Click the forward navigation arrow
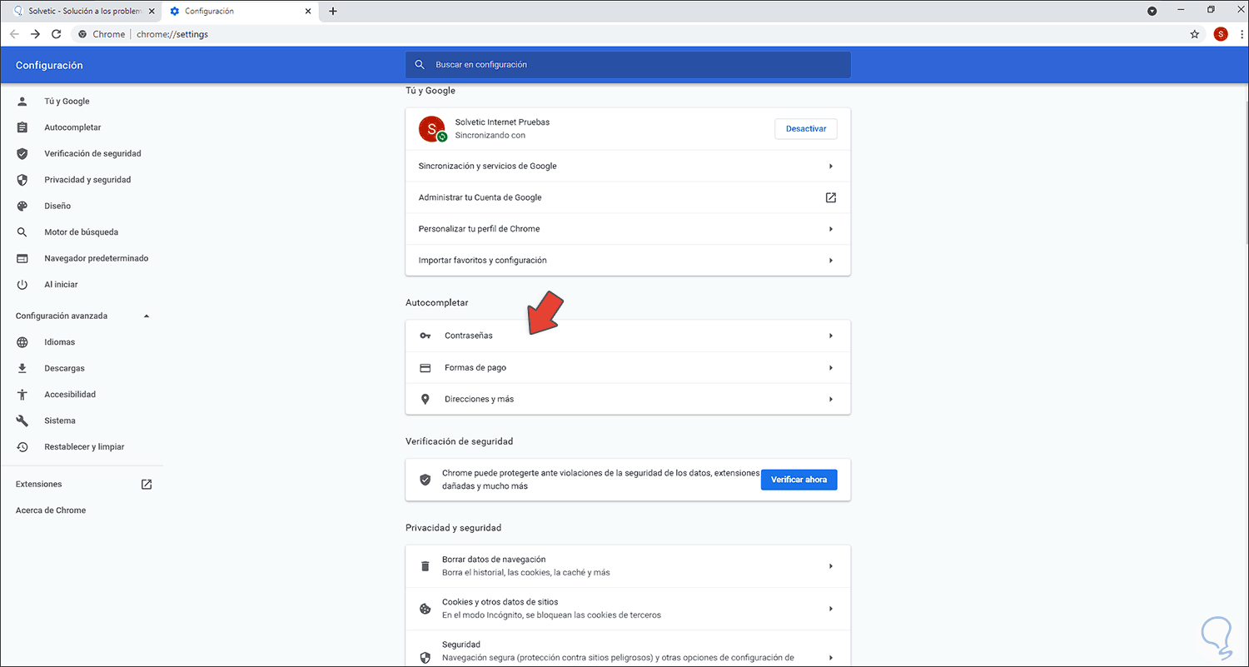The height and width of the screenshot is (667, 1249). click(35, 34)
